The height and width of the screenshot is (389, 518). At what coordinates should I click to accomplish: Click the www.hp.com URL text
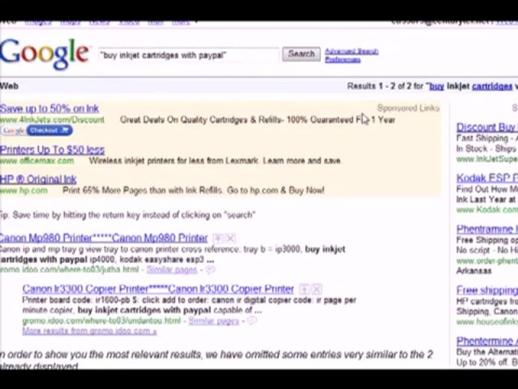coord(24,191)
